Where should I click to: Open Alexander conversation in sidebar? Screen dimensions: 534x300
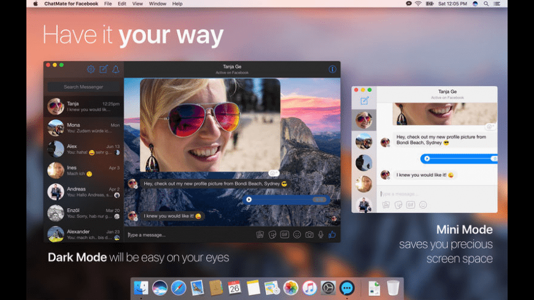point(83,234)
